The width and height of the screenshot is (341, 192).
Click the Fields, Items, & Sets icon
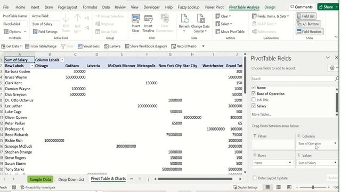pyautogui.click(x=254, y=16)
